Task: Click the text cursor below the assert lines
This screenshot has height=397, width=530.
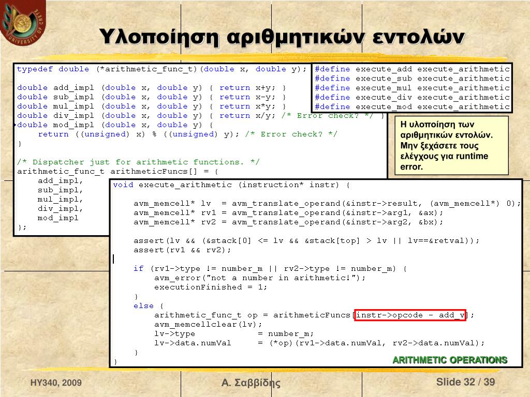Action: (113, 259)
